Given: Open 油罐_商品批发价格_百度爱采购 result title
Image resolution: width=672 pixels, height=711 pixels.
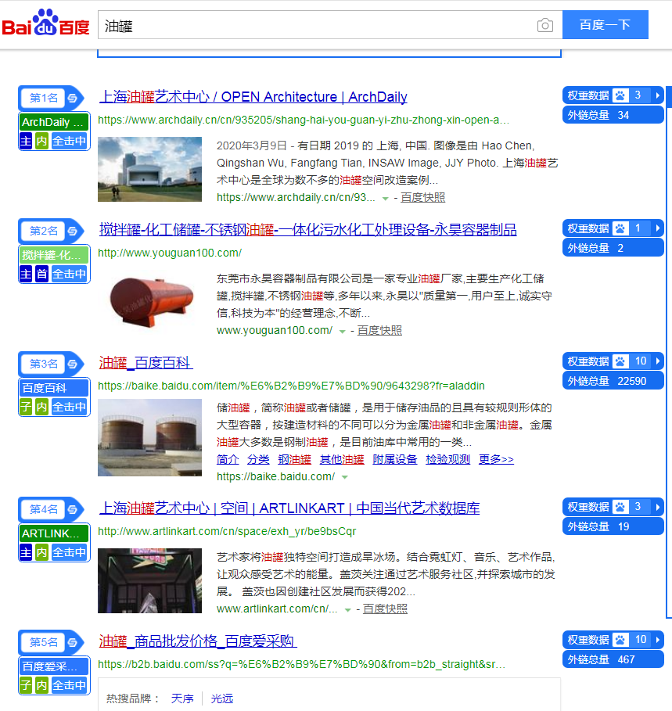Looking at the screenshot, I should [198, 641].
